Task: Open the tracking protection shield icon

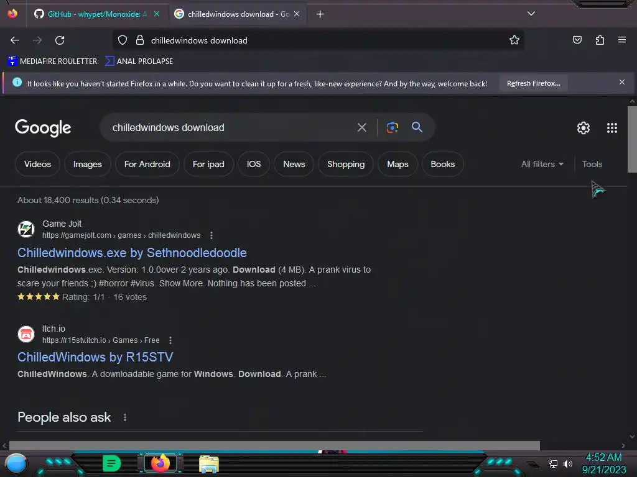Action: 123,40
